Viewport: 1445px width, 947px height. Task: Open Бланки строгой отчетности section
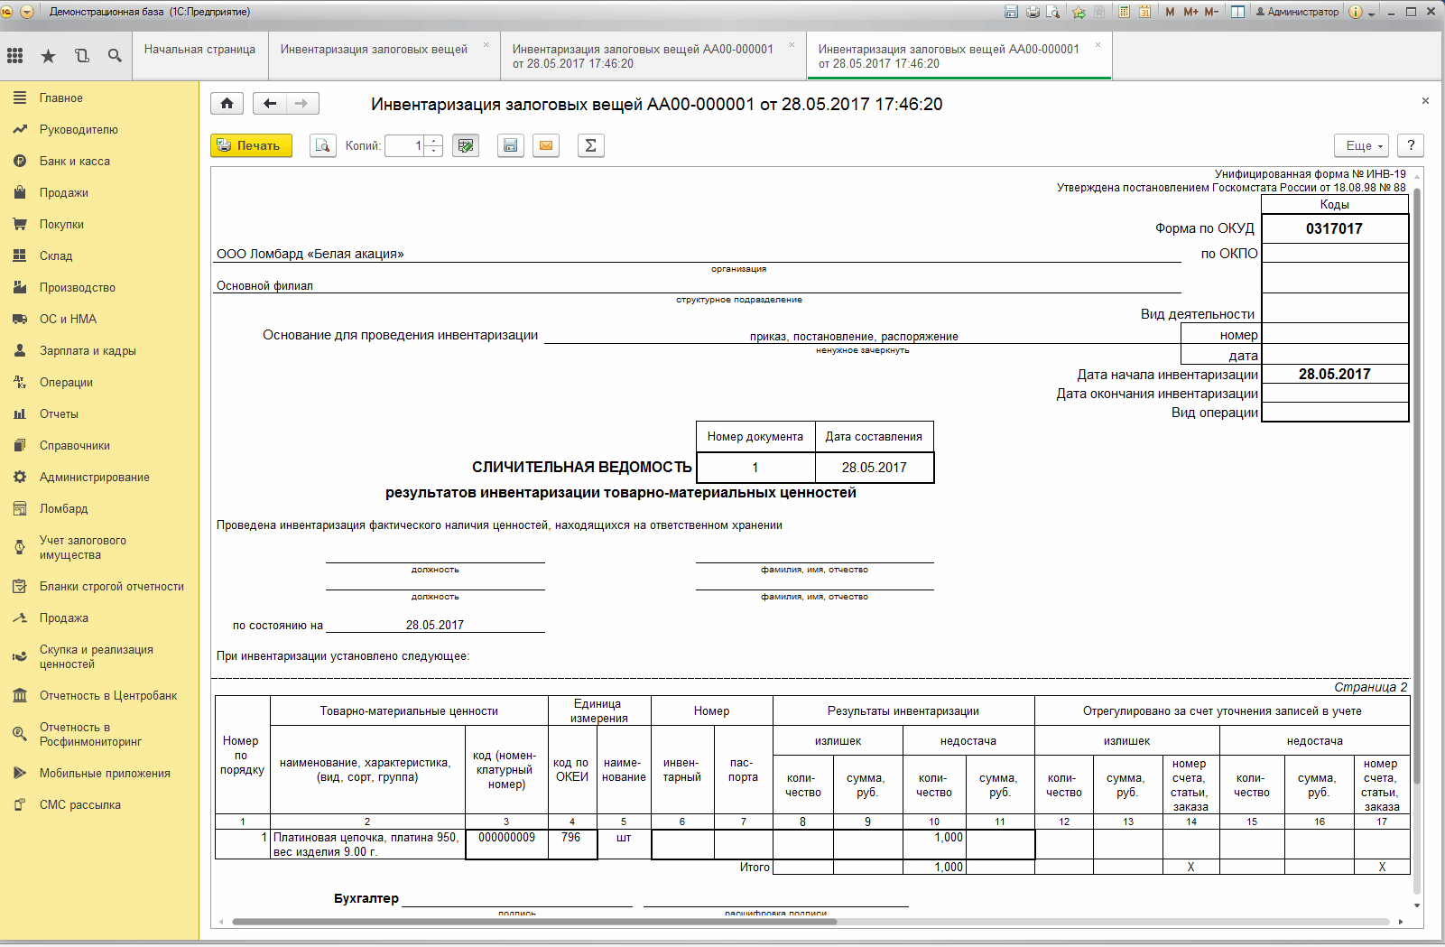pyautogui.click(x=99, y=586)
